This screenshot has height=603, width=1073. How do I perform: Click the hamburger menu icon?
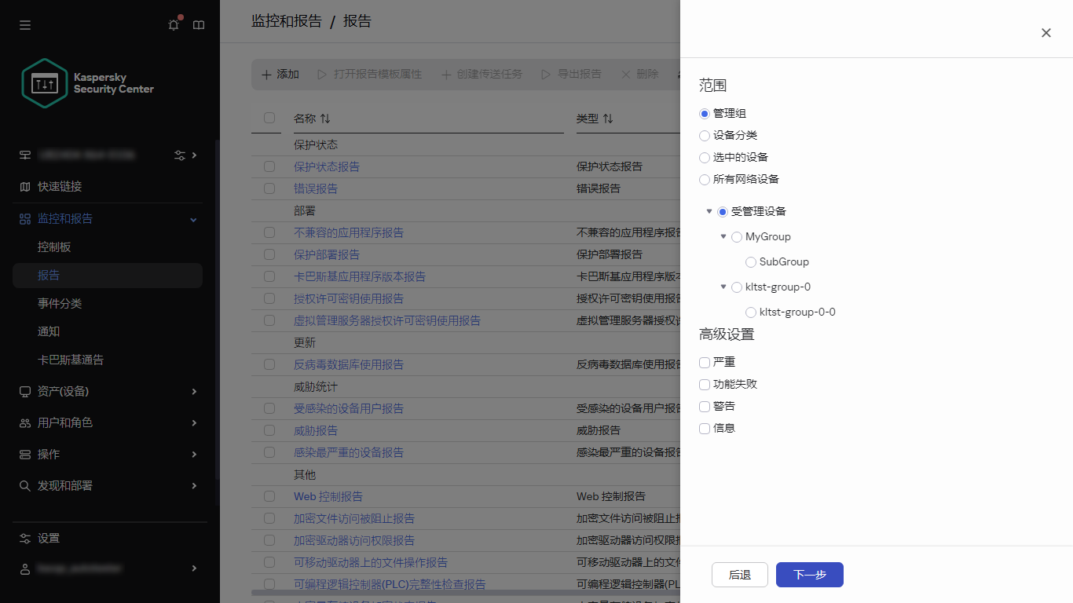(24, 24)
